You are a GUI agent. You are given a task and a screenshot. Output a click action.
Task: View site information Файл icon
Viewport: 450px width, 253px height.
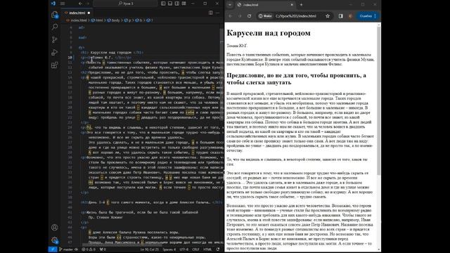click(x=265, y=16)
